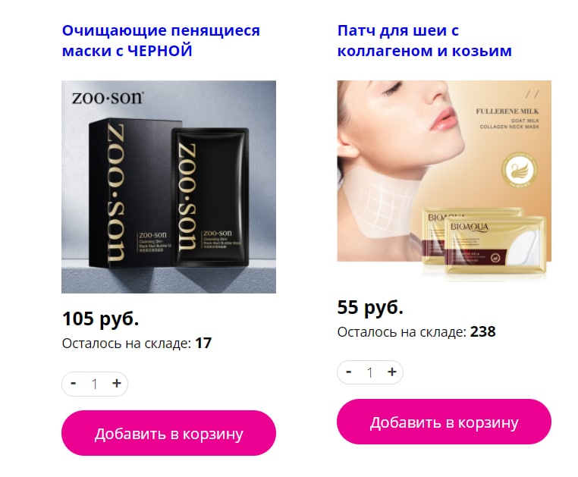578x477 pixels.
Task: Add the collagen neck patch to cart
Action: pos(444,422)
